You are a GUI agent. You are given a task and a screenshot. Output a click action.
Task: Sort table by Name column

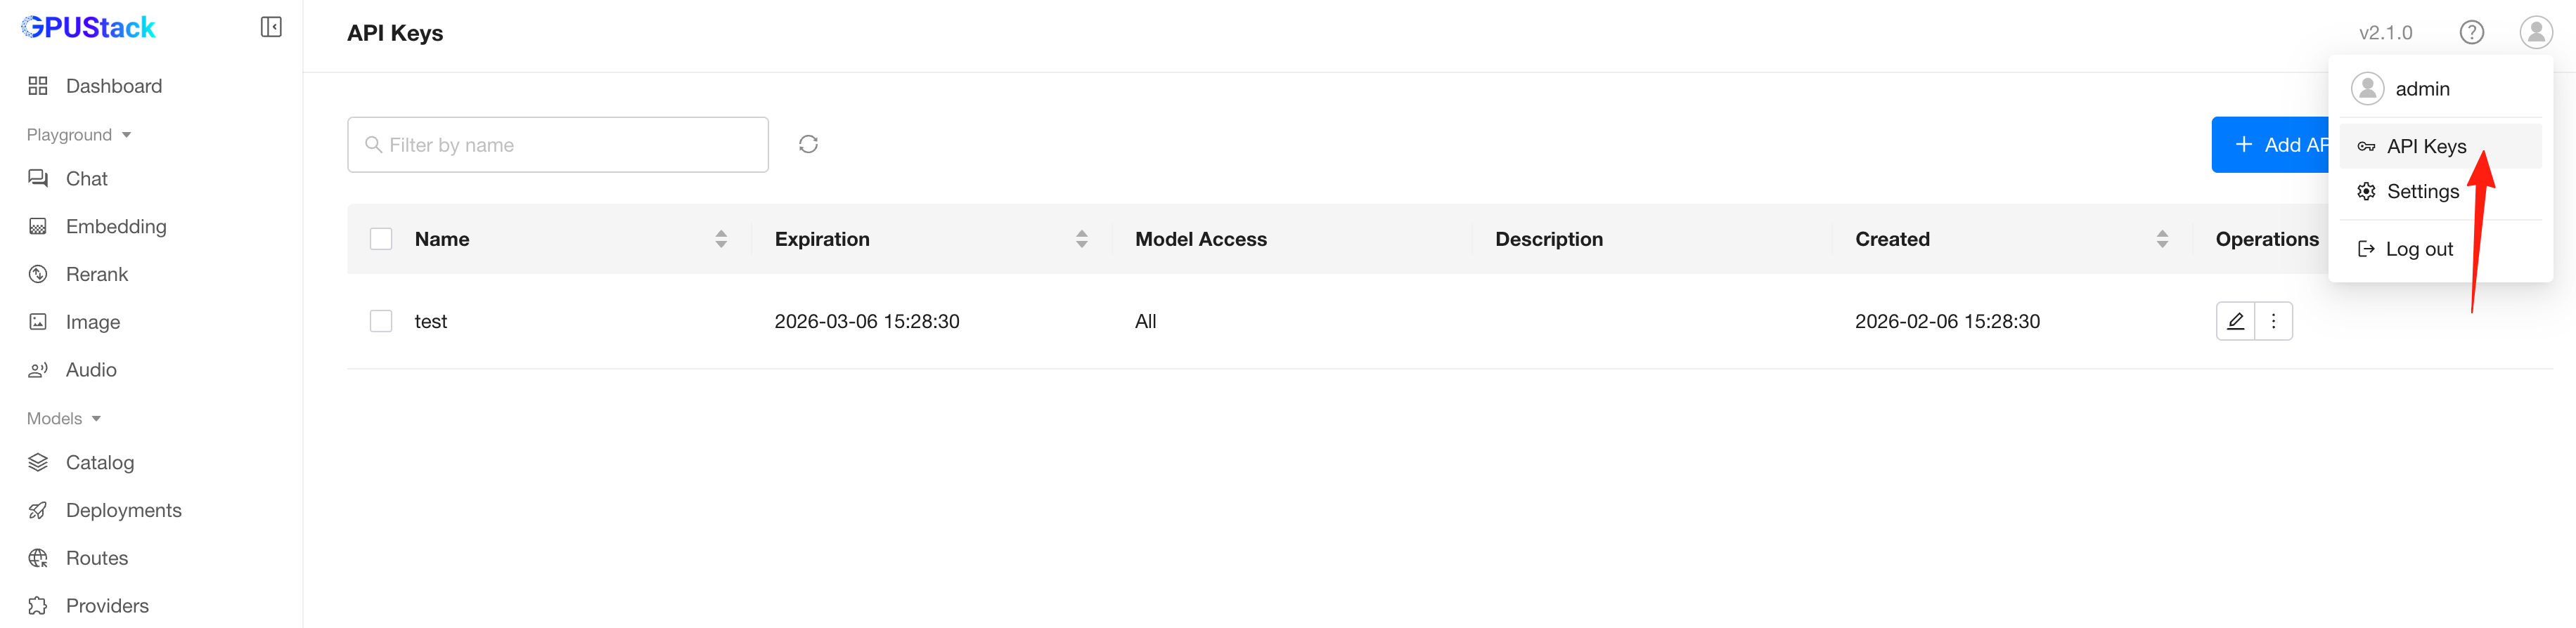721,240
